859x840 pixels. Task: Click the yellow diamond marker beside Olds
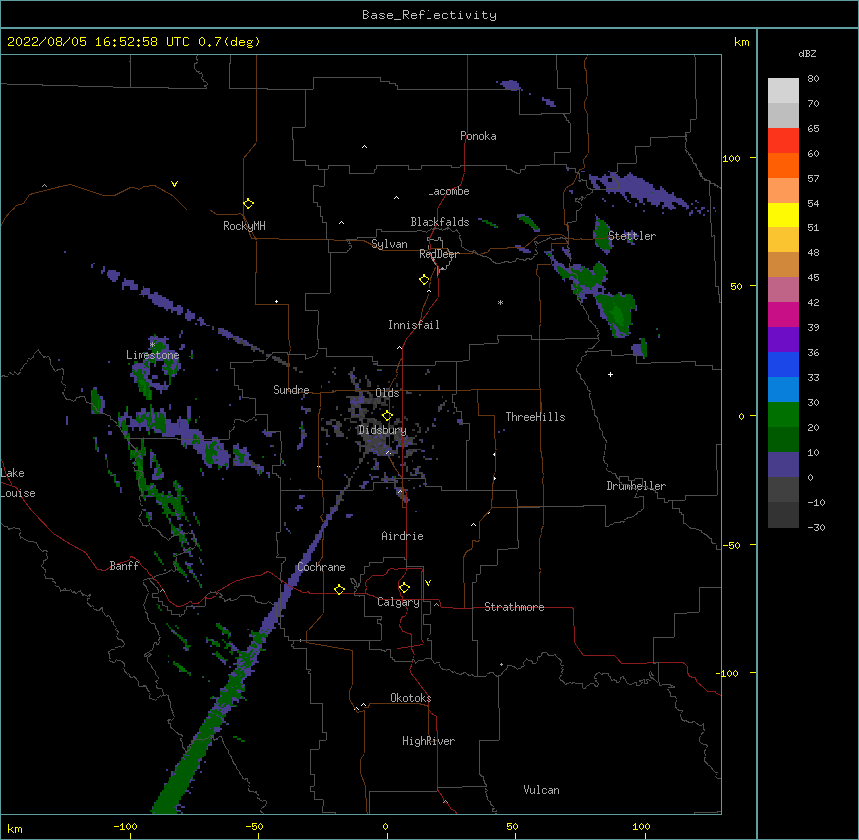point(388,416)
